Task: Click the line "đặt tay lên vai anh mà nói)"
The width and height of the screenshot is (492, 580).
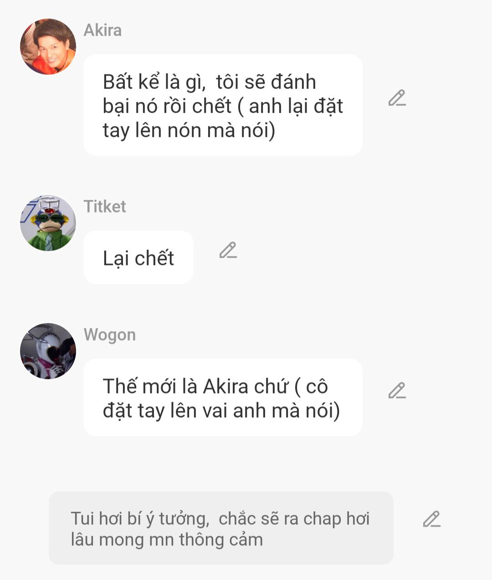Action: [x=221, y=410]
